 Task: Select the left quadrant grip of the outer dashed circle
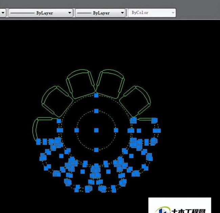click(60, 130)
